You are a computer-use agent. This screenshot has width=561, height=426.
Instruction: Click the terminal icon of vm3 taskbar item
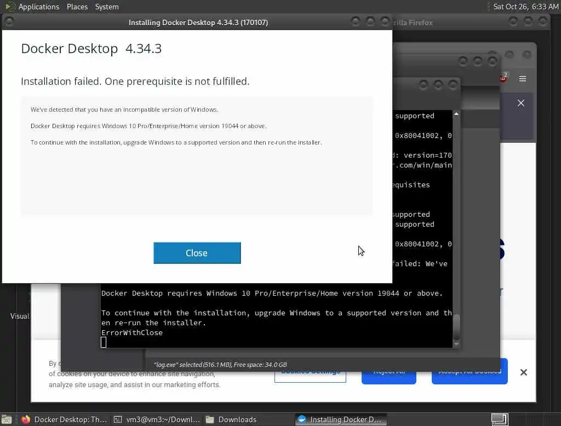point(118,419)
